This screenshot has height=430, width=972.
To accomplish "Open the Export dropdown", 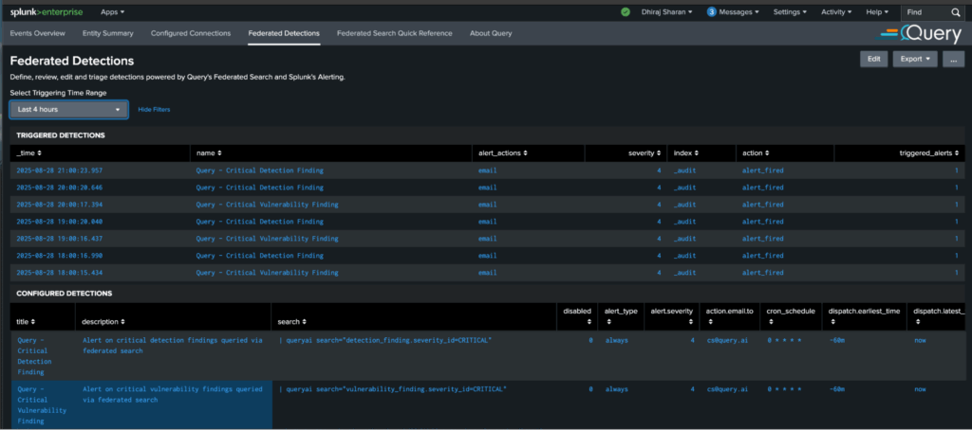I will click(914, 59).
